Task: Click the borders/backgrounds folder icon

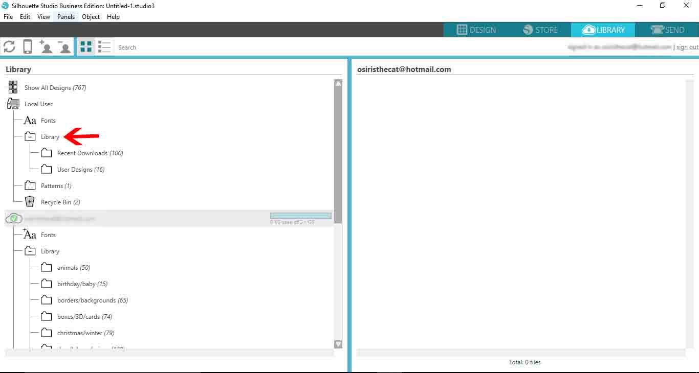Action: (47, 300)
